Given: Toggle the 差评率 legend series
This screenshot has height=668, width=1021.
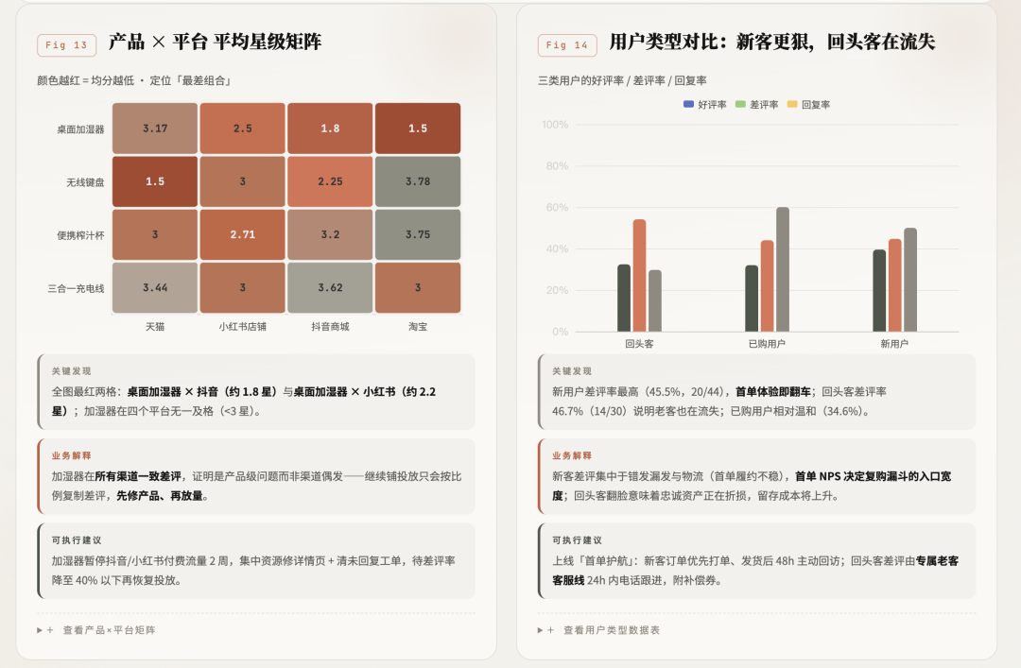Looking at the screenshot, I should [x=756, y=104].
